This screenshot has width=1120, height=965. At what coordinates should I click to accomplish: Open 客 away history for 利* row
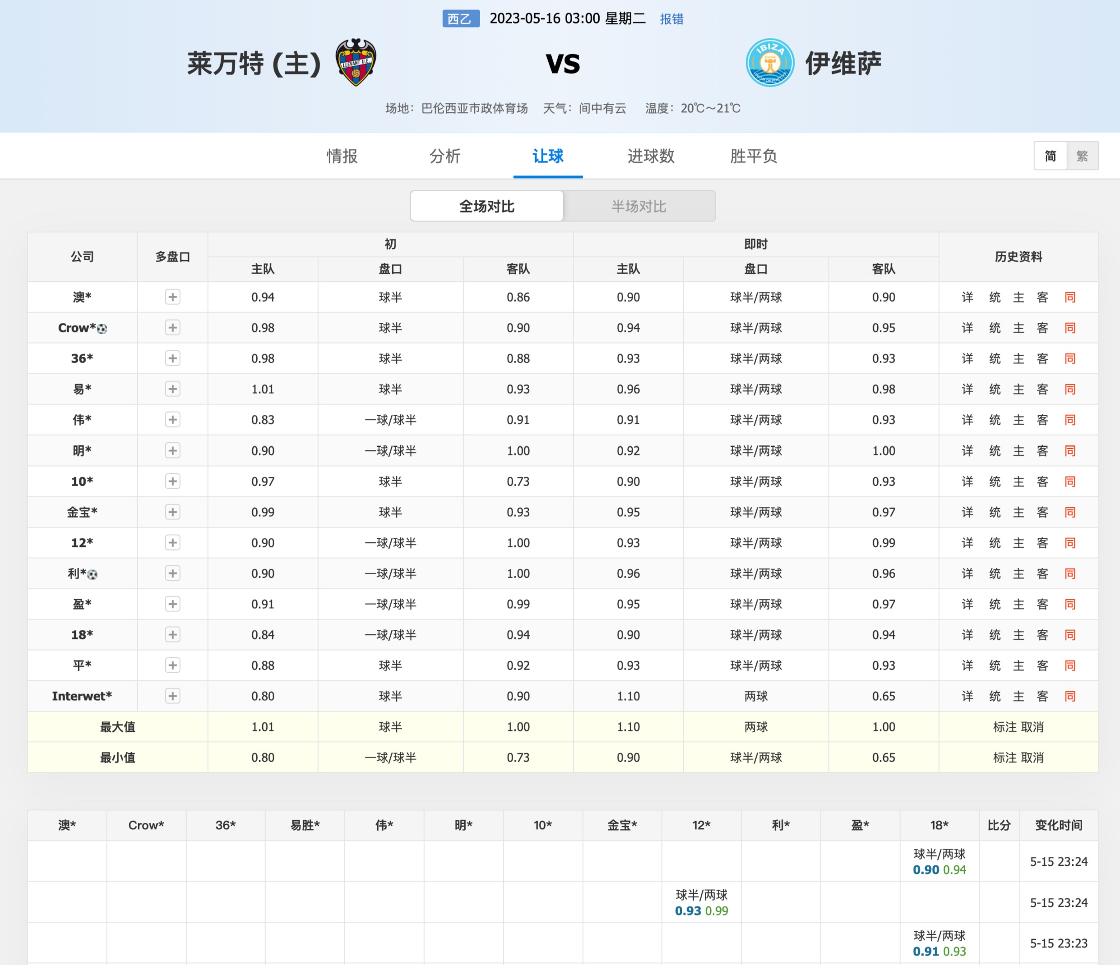1042,573
